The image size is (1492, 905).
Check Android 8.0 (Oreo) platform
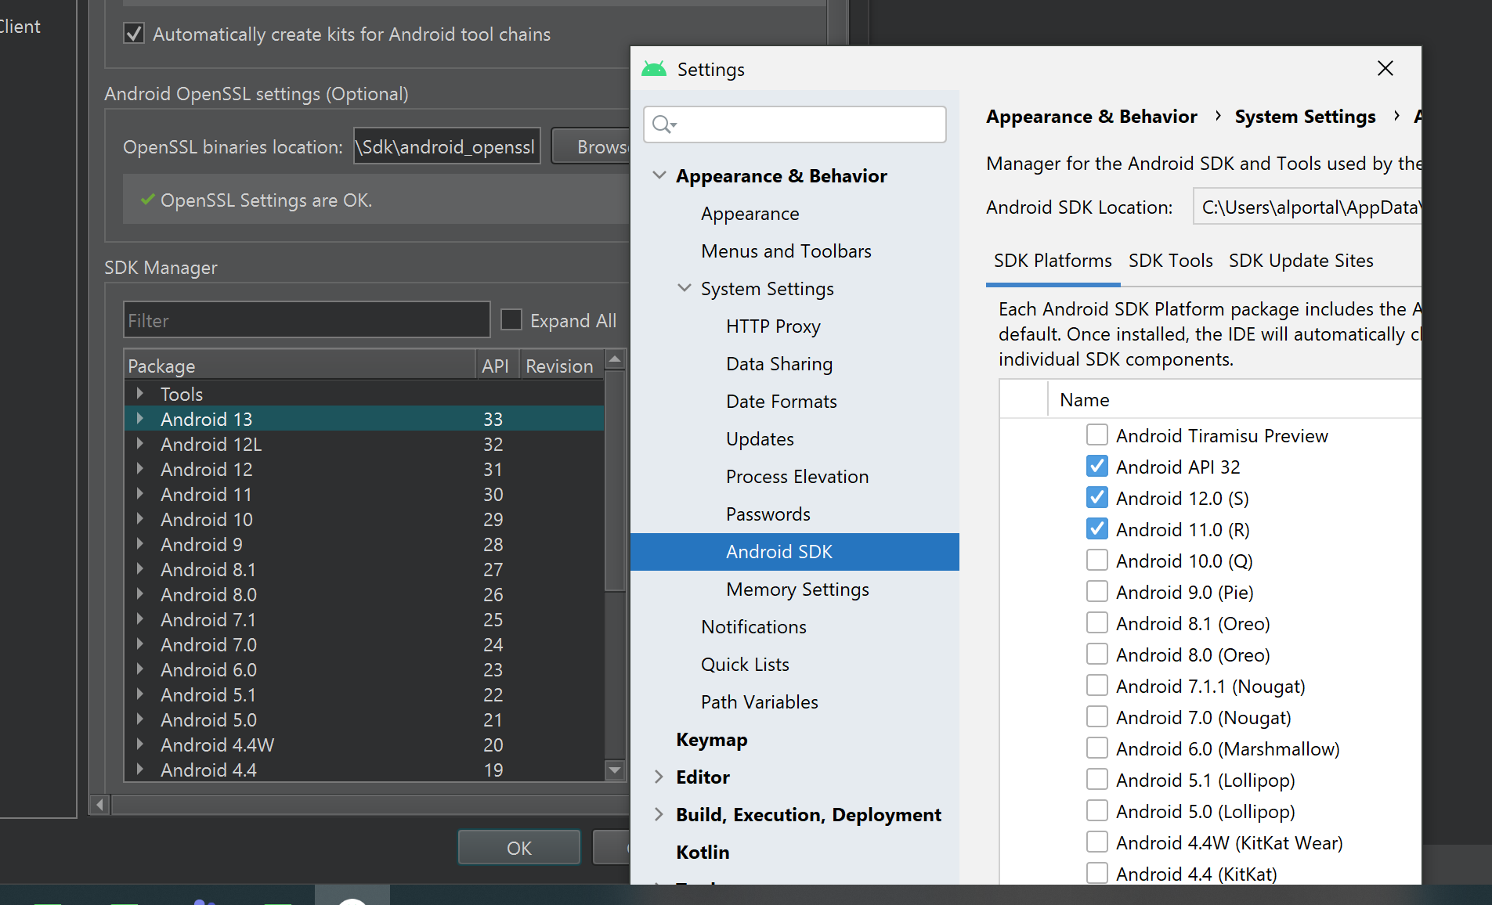[x=1097, y=654]
